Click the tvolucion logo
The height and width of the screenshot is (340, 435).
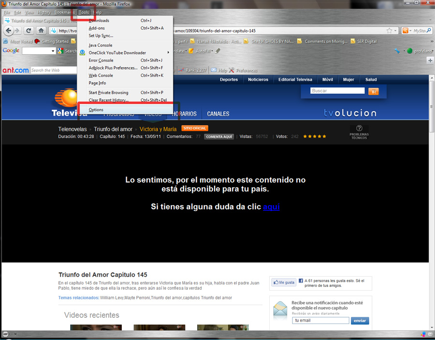point(350,113)
